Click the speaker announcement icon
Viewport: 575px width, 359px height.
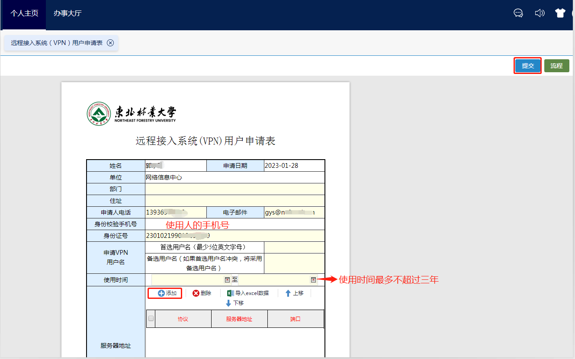click(x=540, y=13)
